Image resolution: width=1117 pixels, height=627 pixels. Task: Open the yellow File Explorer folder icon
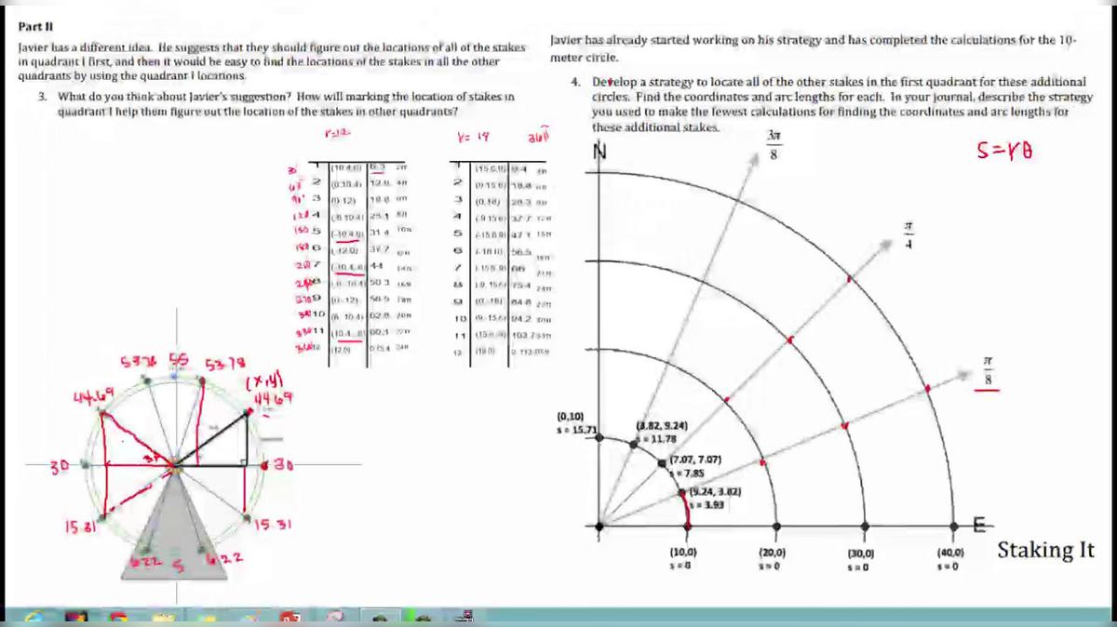coord(165,617)
